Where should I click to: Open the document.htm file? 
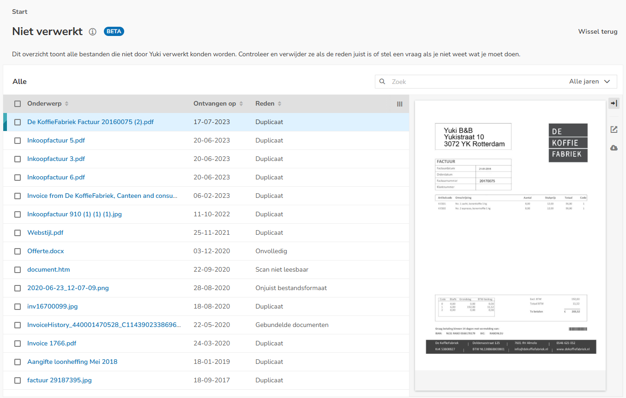click(48, 270)
